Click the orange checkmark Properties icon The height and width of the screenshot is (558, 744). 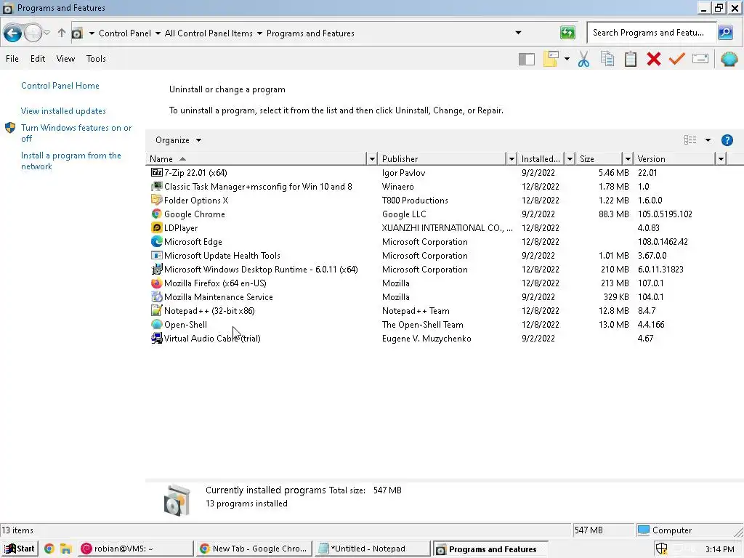(677, 59)
